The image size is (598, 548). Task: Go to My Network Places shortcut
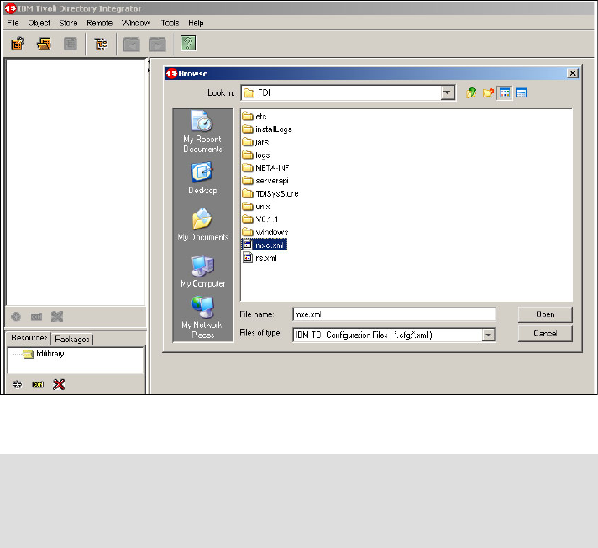click(202, 318)
